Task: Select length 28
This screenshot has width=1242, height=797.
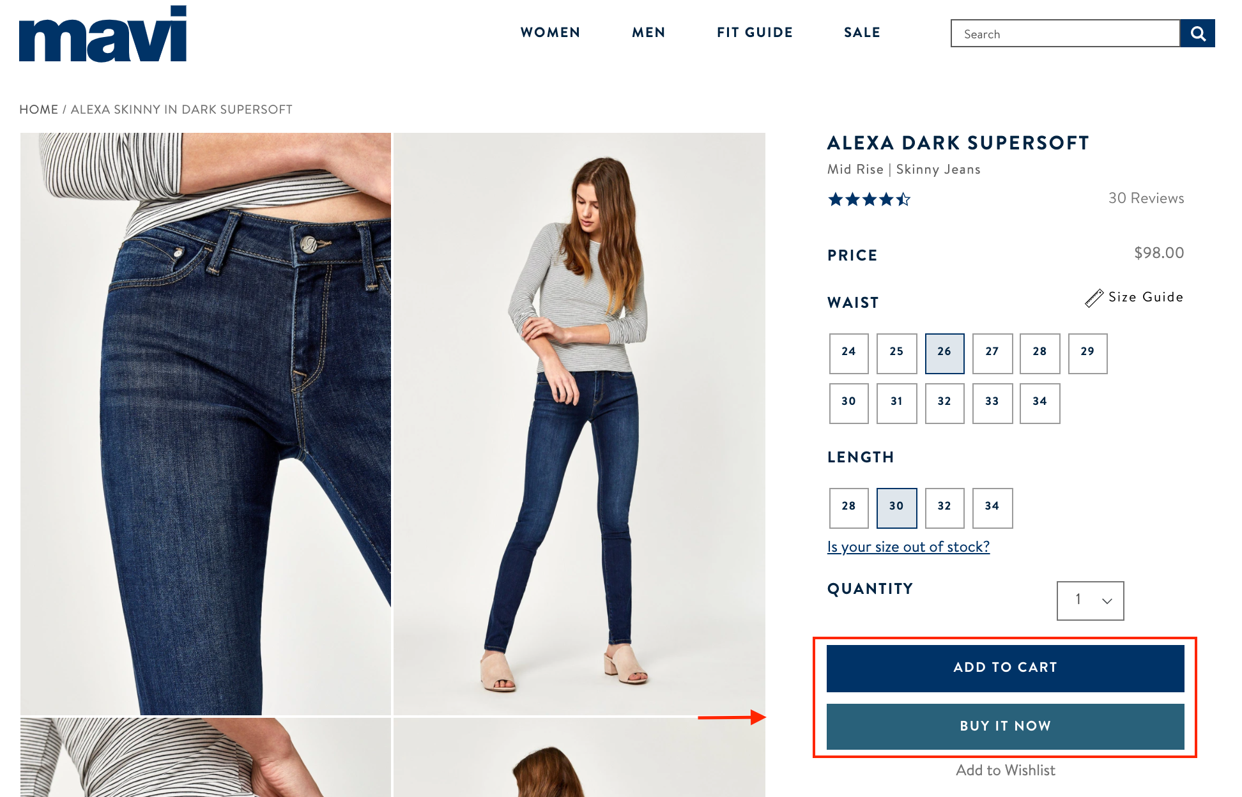Action: (849, 508)
